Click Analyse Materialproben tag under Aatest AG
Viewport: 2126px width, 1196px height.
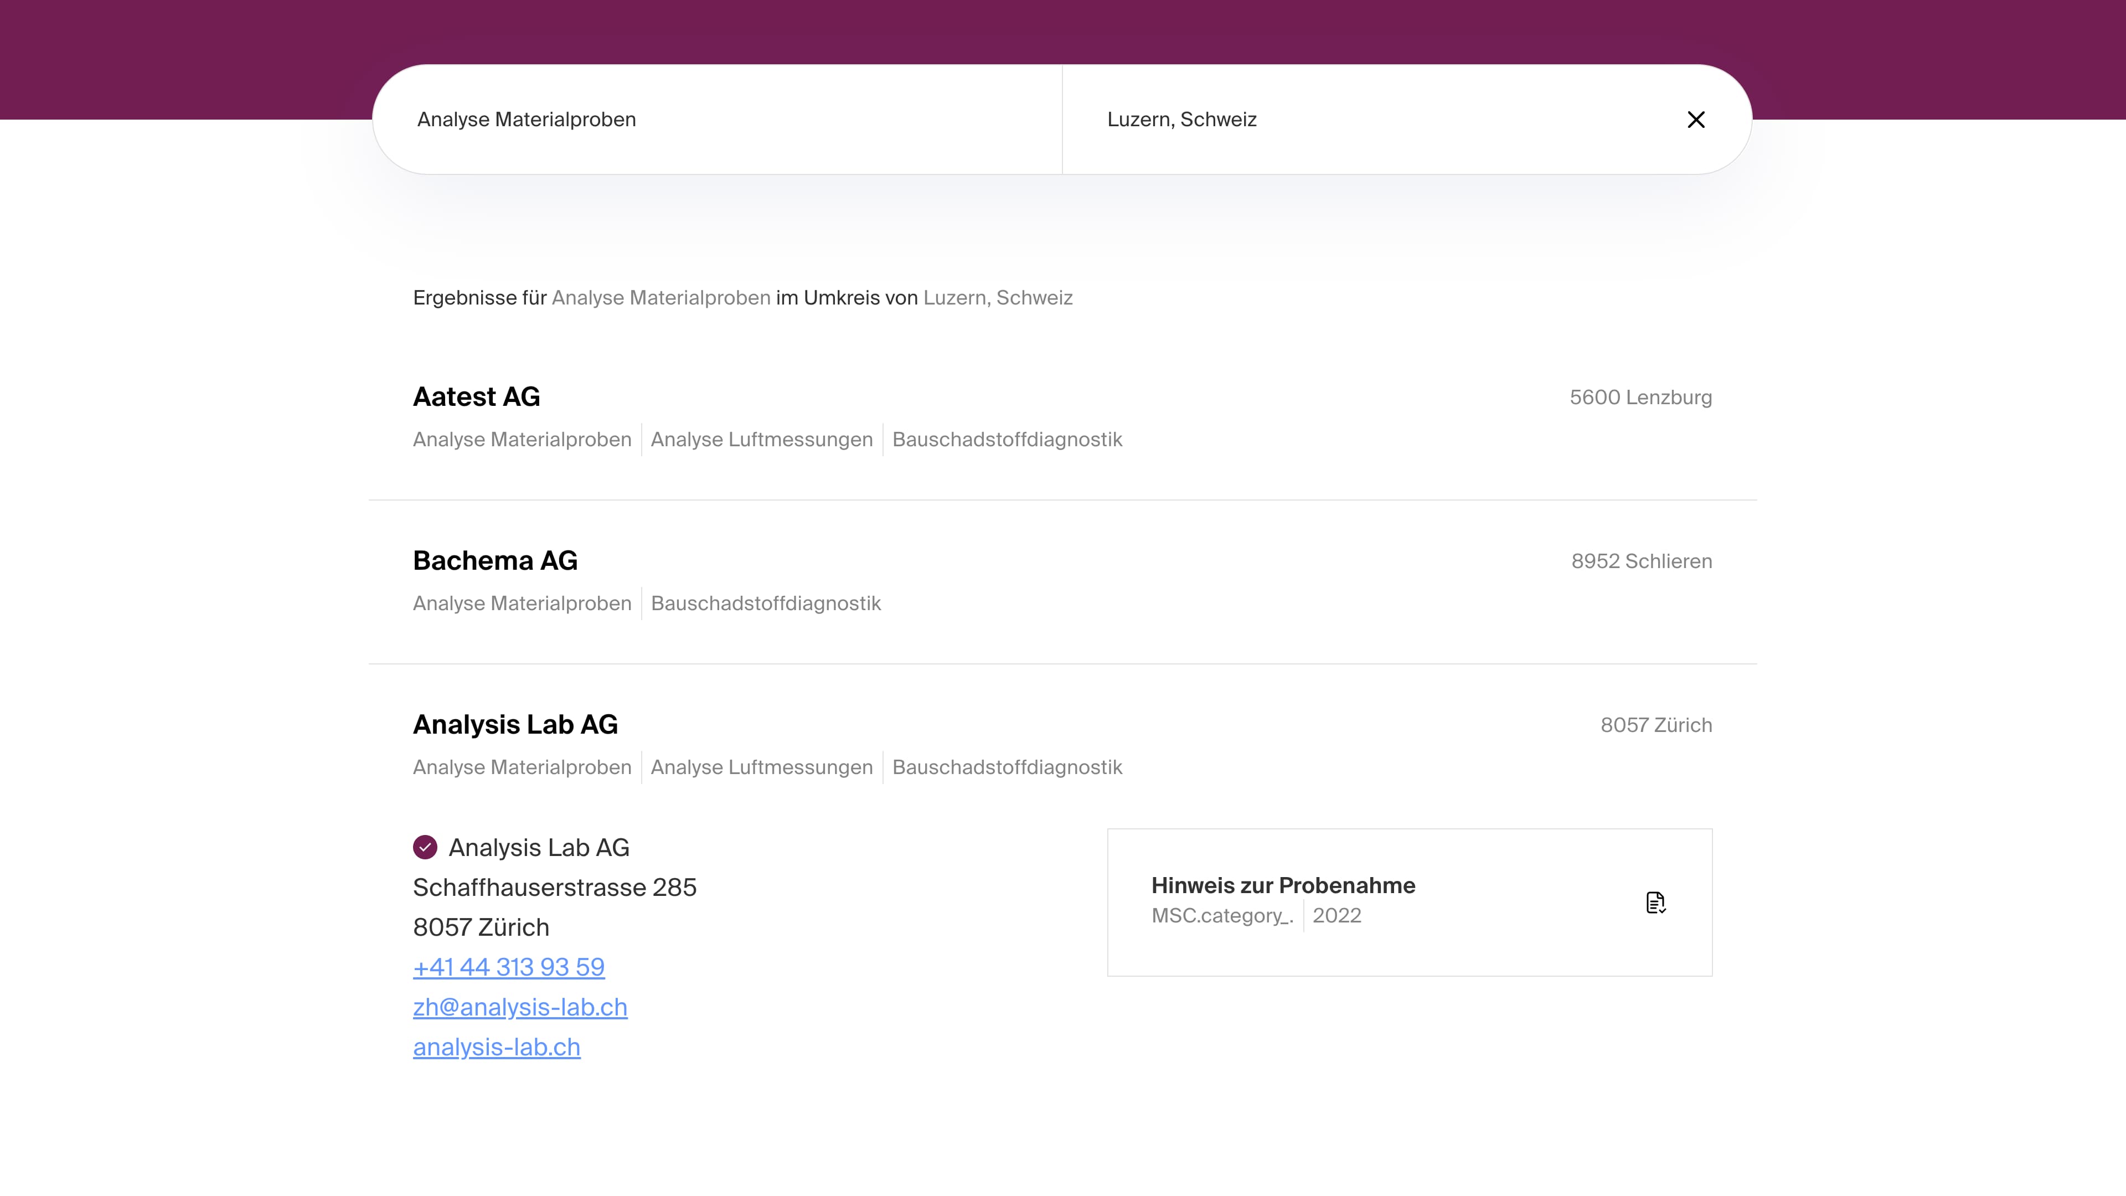coord(522,439)
